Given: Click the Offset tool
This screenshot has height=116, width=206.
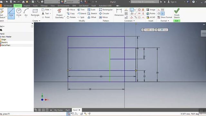Looking at the screenshot, I should click(x=92, y=17).
